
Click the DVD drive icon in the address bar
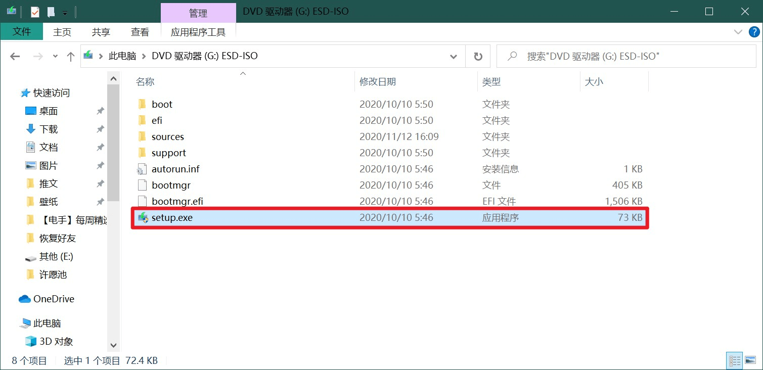pos(87,56)
